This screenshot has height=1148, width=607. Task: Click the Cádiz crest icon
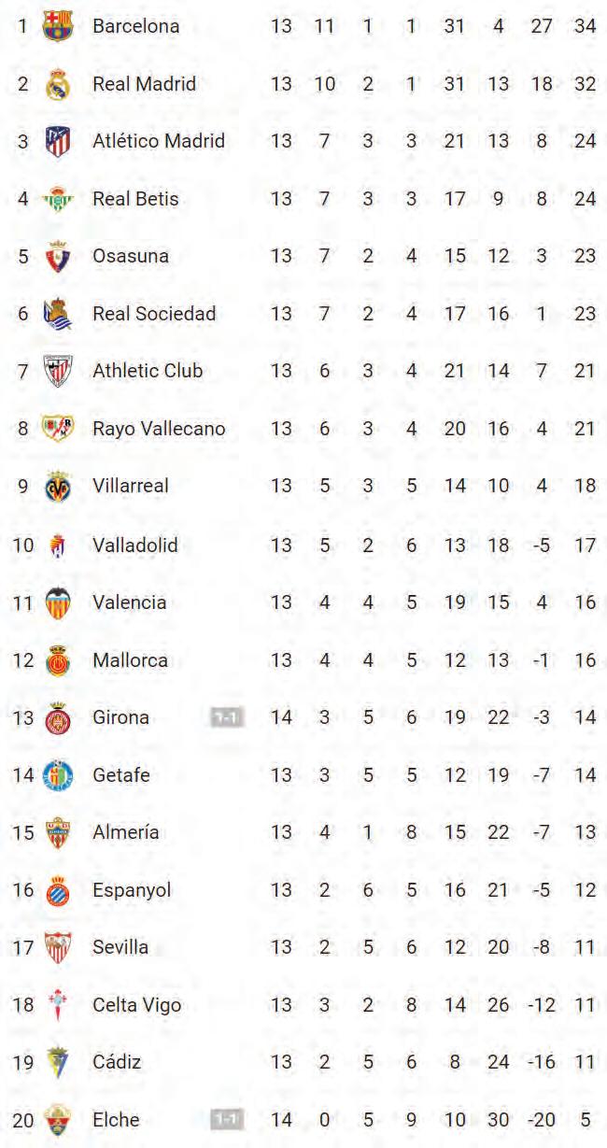click(58, 1062)
